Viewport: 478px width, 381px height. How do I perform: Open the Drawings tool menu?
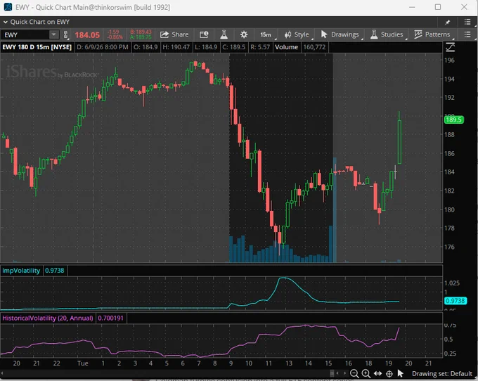tap(340, 34)
